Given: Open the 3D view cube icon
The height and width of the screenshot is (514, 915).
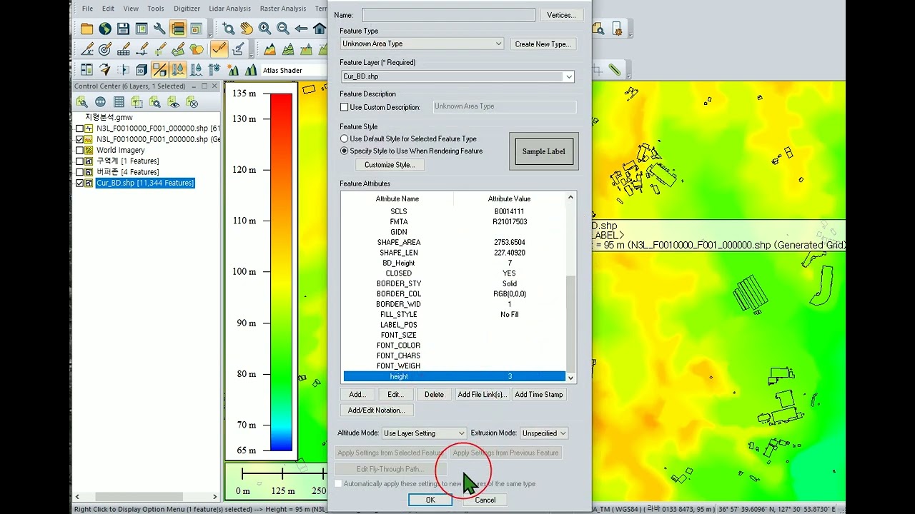Looking at the screenshot, I should point(142,70).
